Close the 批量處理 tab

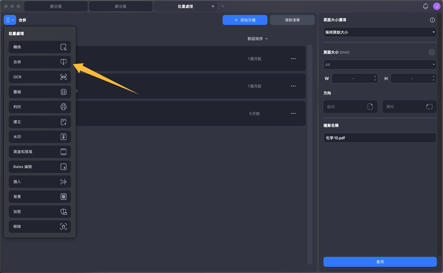point(213,6)
